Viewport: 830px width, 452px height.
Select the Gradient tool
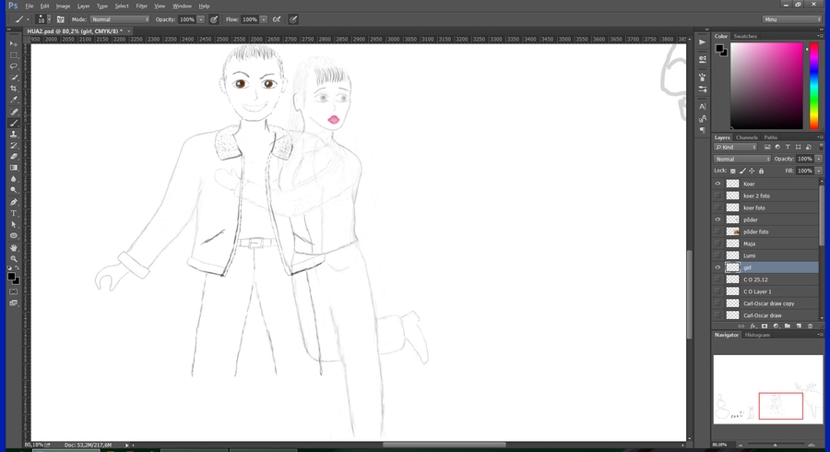[14, 168]
